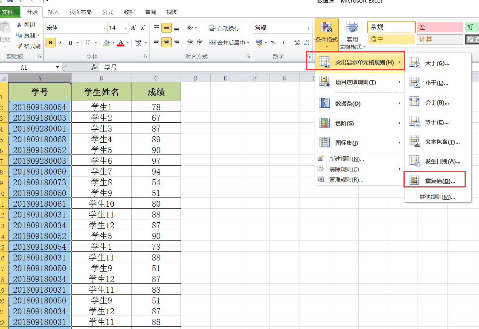Click the insert function fx icon

[94, 67]
